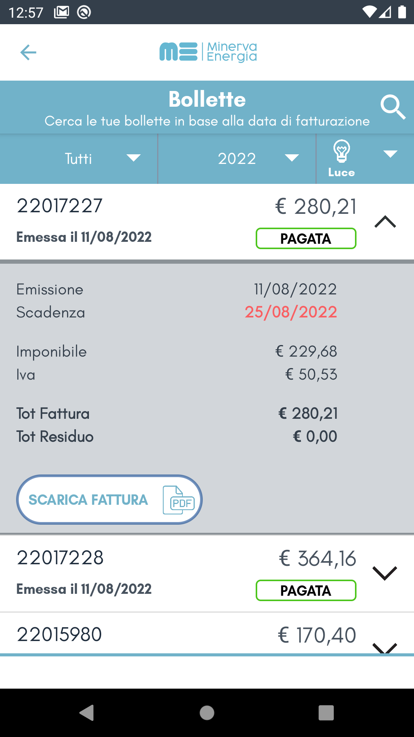Screen dimensions: 414x737
Task: Expand bill 22015980 chevron
Action: [x=384, y=648]
